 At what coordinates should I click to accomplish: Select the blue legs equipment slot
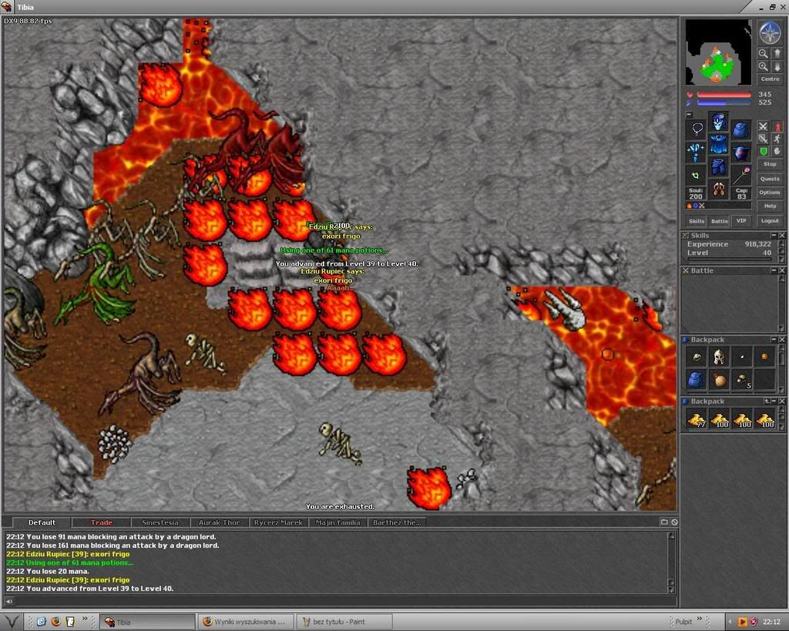(719, 167)
